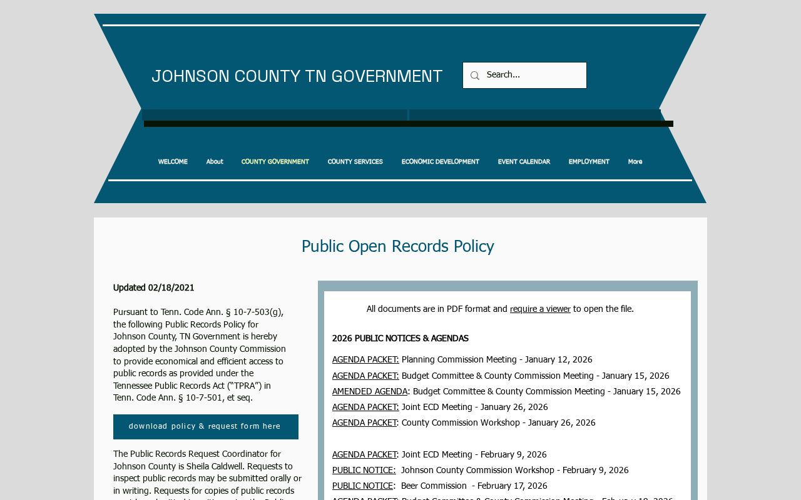Click paragraph mentioning Sheila Caldwell

(x=207, y=474)
